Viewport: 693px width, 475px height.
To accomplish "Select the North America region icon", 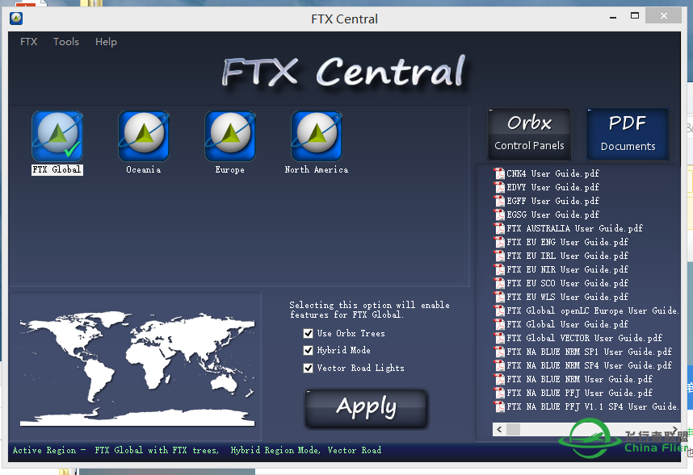I will [x=316, y=135].
